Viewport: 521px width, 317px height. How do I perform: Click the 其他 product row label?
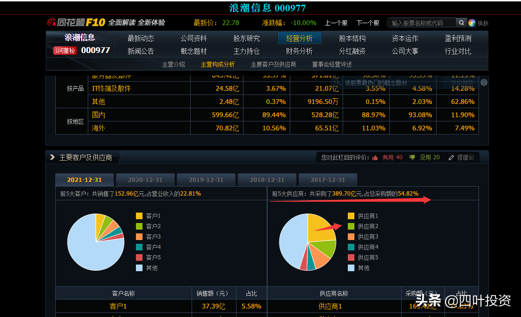(x=98, y=102)
